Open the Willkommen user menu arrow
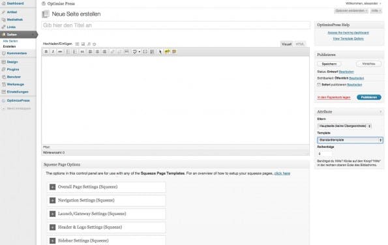This screenshot has height=245, width=388. [380, 3]
